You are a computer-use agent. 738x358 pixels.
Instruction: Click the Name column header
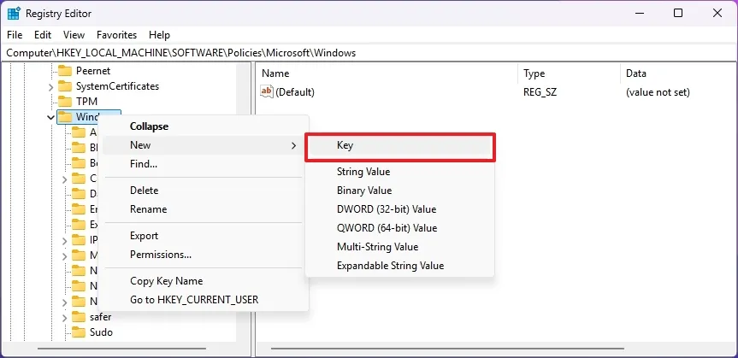pyautogui.click(x=276, y=73)
